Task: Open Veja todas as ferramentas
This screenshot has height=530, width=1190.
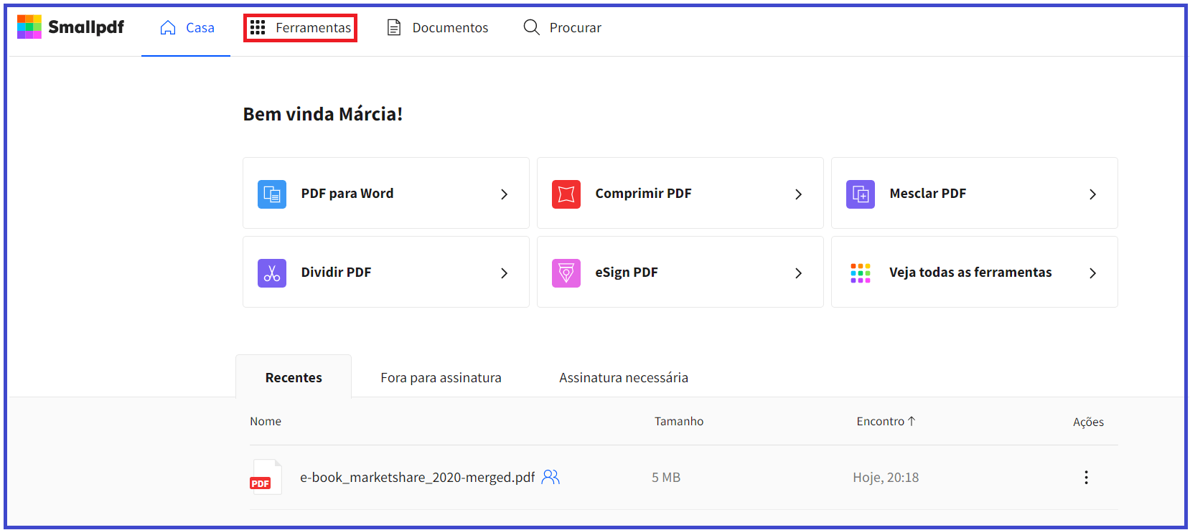Action: click(975, 272)
